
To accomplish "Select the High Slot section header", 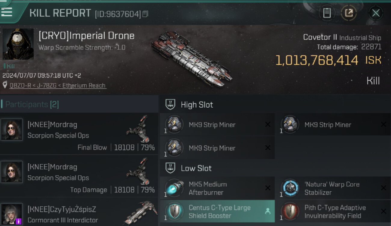I will coord(197,105).
